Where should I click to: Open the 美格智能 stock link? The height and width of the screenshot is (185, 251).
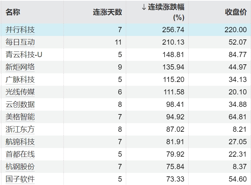[x=20, y=117]
